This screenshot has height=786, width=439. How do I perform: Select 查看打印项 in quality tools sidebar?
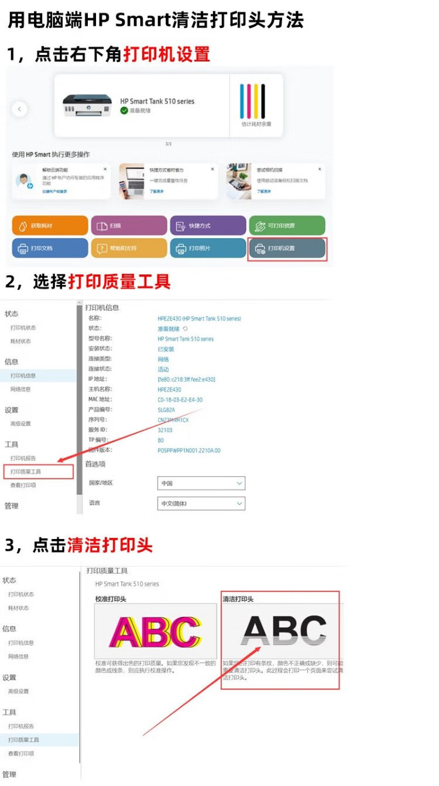click(x=21, y=753)
